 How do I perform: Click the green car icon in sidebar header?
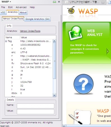coord(55,2)
